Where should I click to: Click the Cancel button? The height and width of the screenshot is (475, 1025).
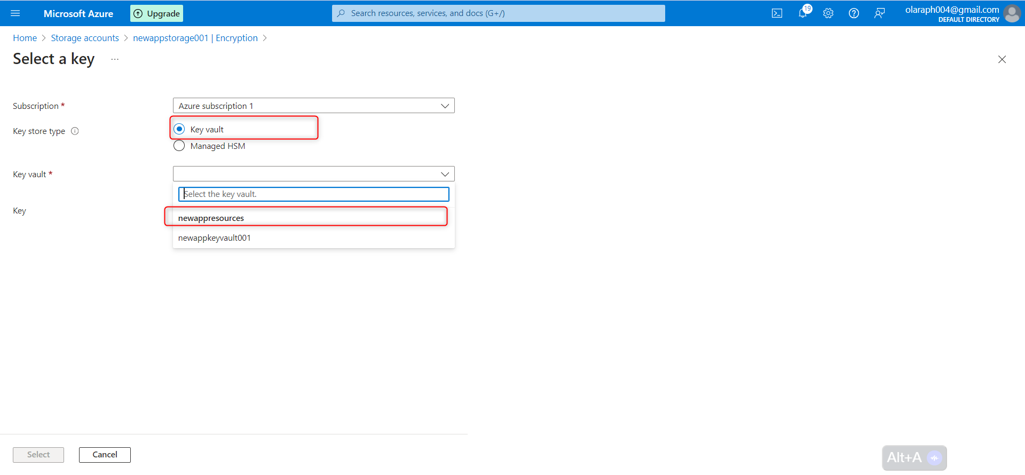click(x=105, y=455)
